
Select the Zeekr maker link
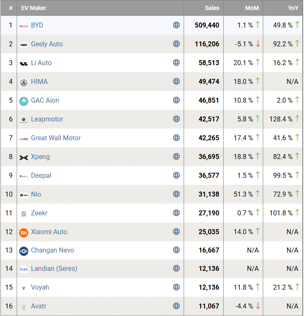(x=39, y=213)
